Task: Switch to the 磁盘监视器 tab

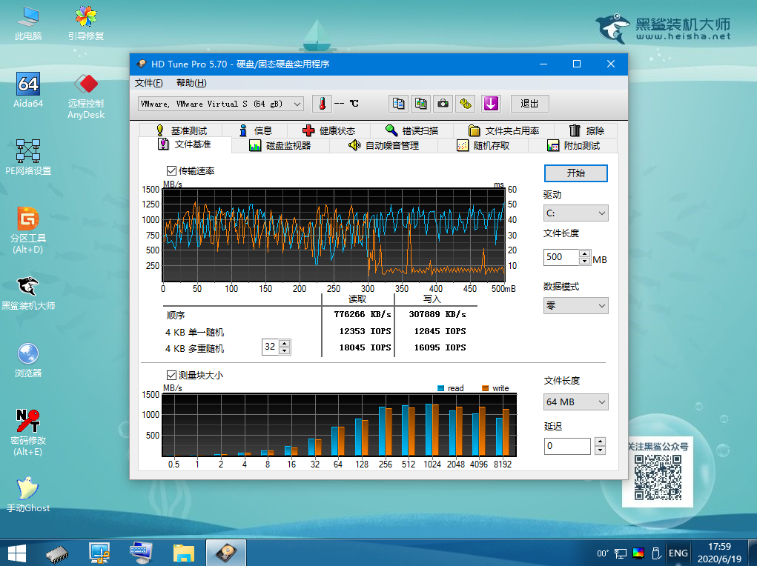Action: (x=280, y=146)
